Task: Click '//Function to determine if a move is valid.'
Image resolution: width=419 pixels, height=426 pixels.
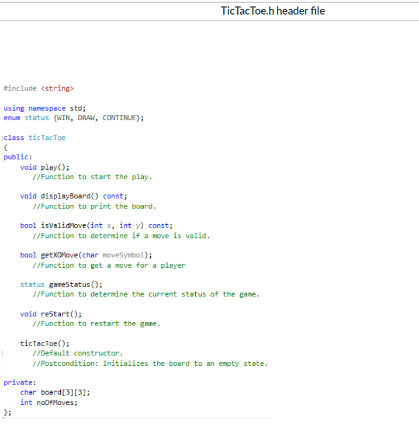Action: 121,236
